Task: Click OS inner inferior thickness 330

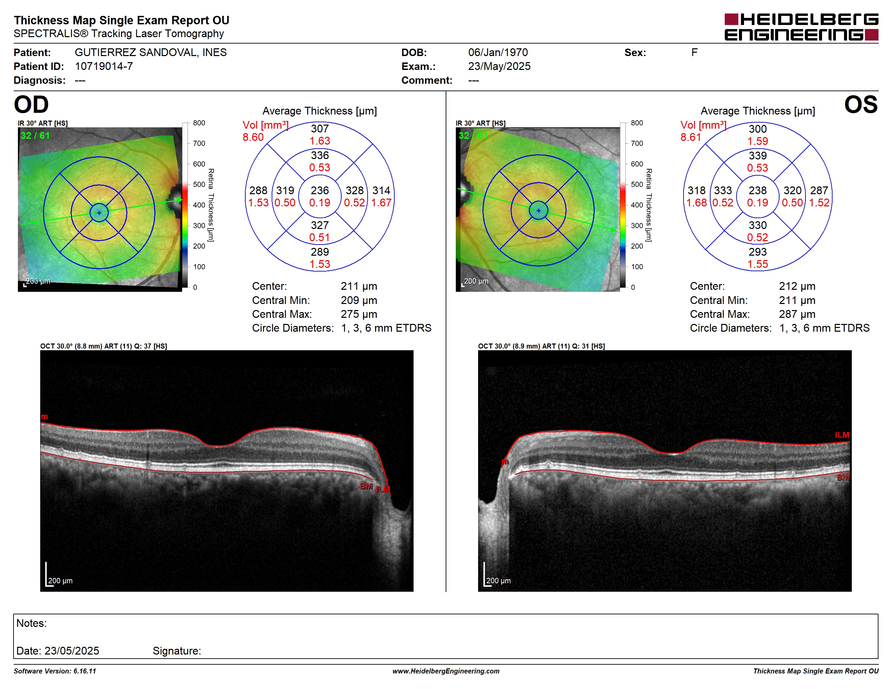Action: coord(758,225)
